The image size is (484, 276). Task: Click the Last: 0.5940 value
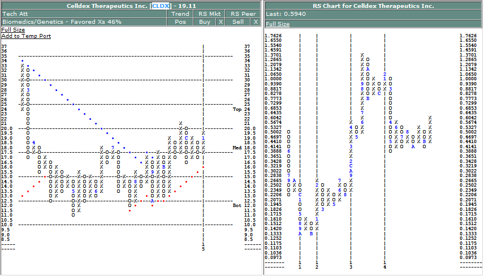(286, 14)
